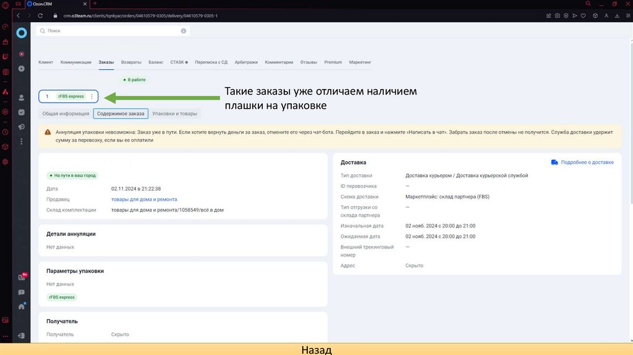Open the cube extensions icon in browser sidebar

point(5,147)
